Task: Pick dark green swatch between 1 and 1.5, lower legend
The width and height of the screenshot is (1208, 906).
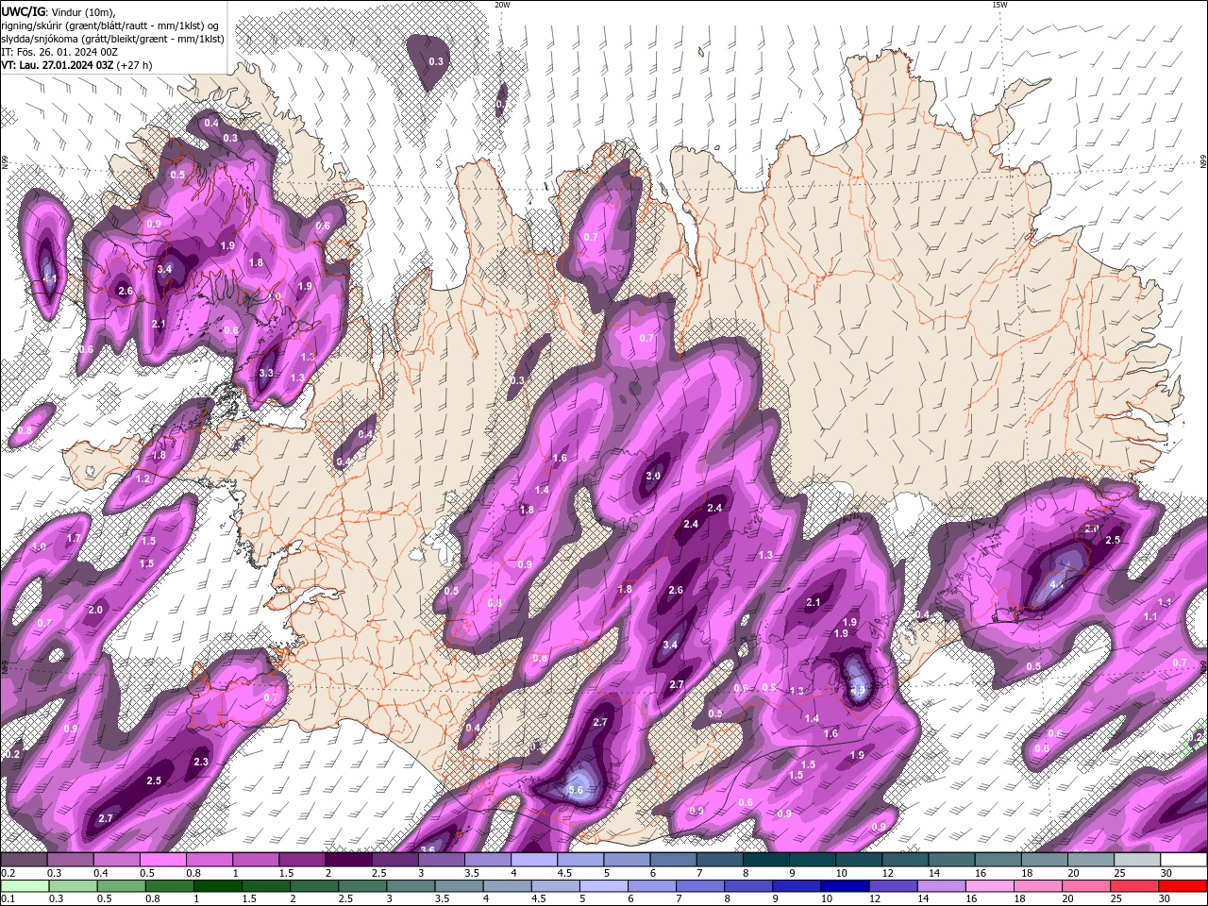Action: tap(216, 886)
